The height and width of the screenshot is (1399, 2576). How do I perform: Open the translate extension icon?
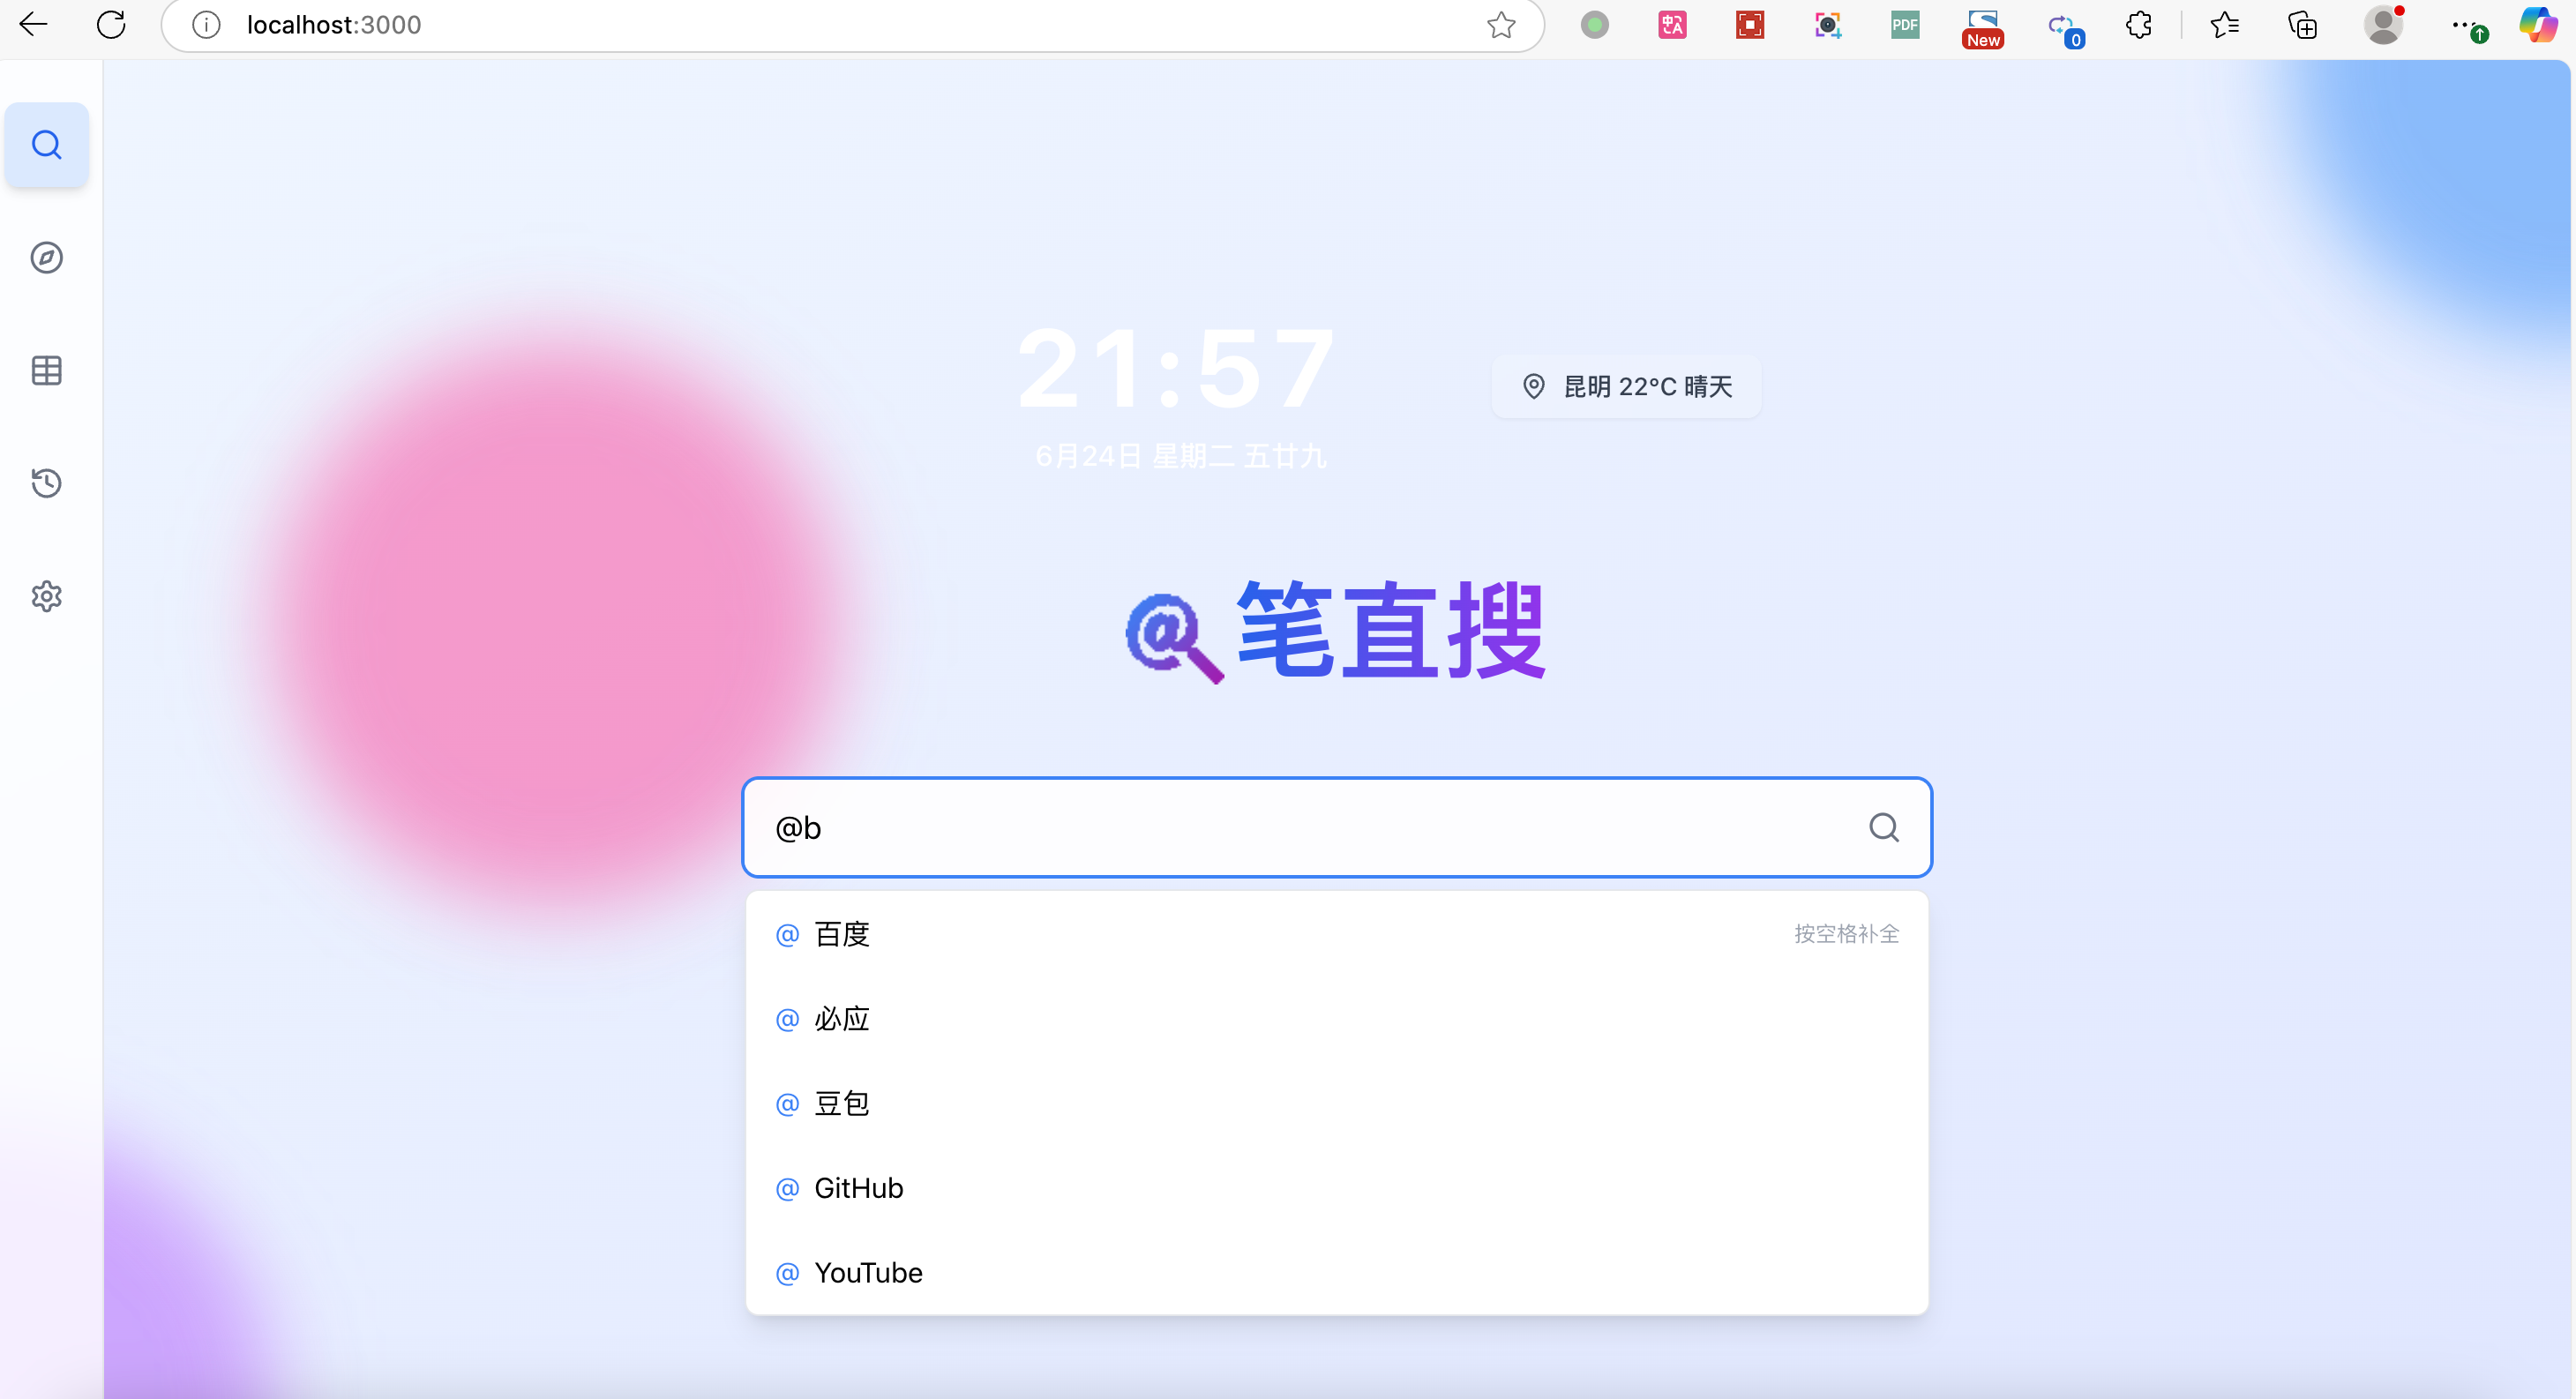1673,24
